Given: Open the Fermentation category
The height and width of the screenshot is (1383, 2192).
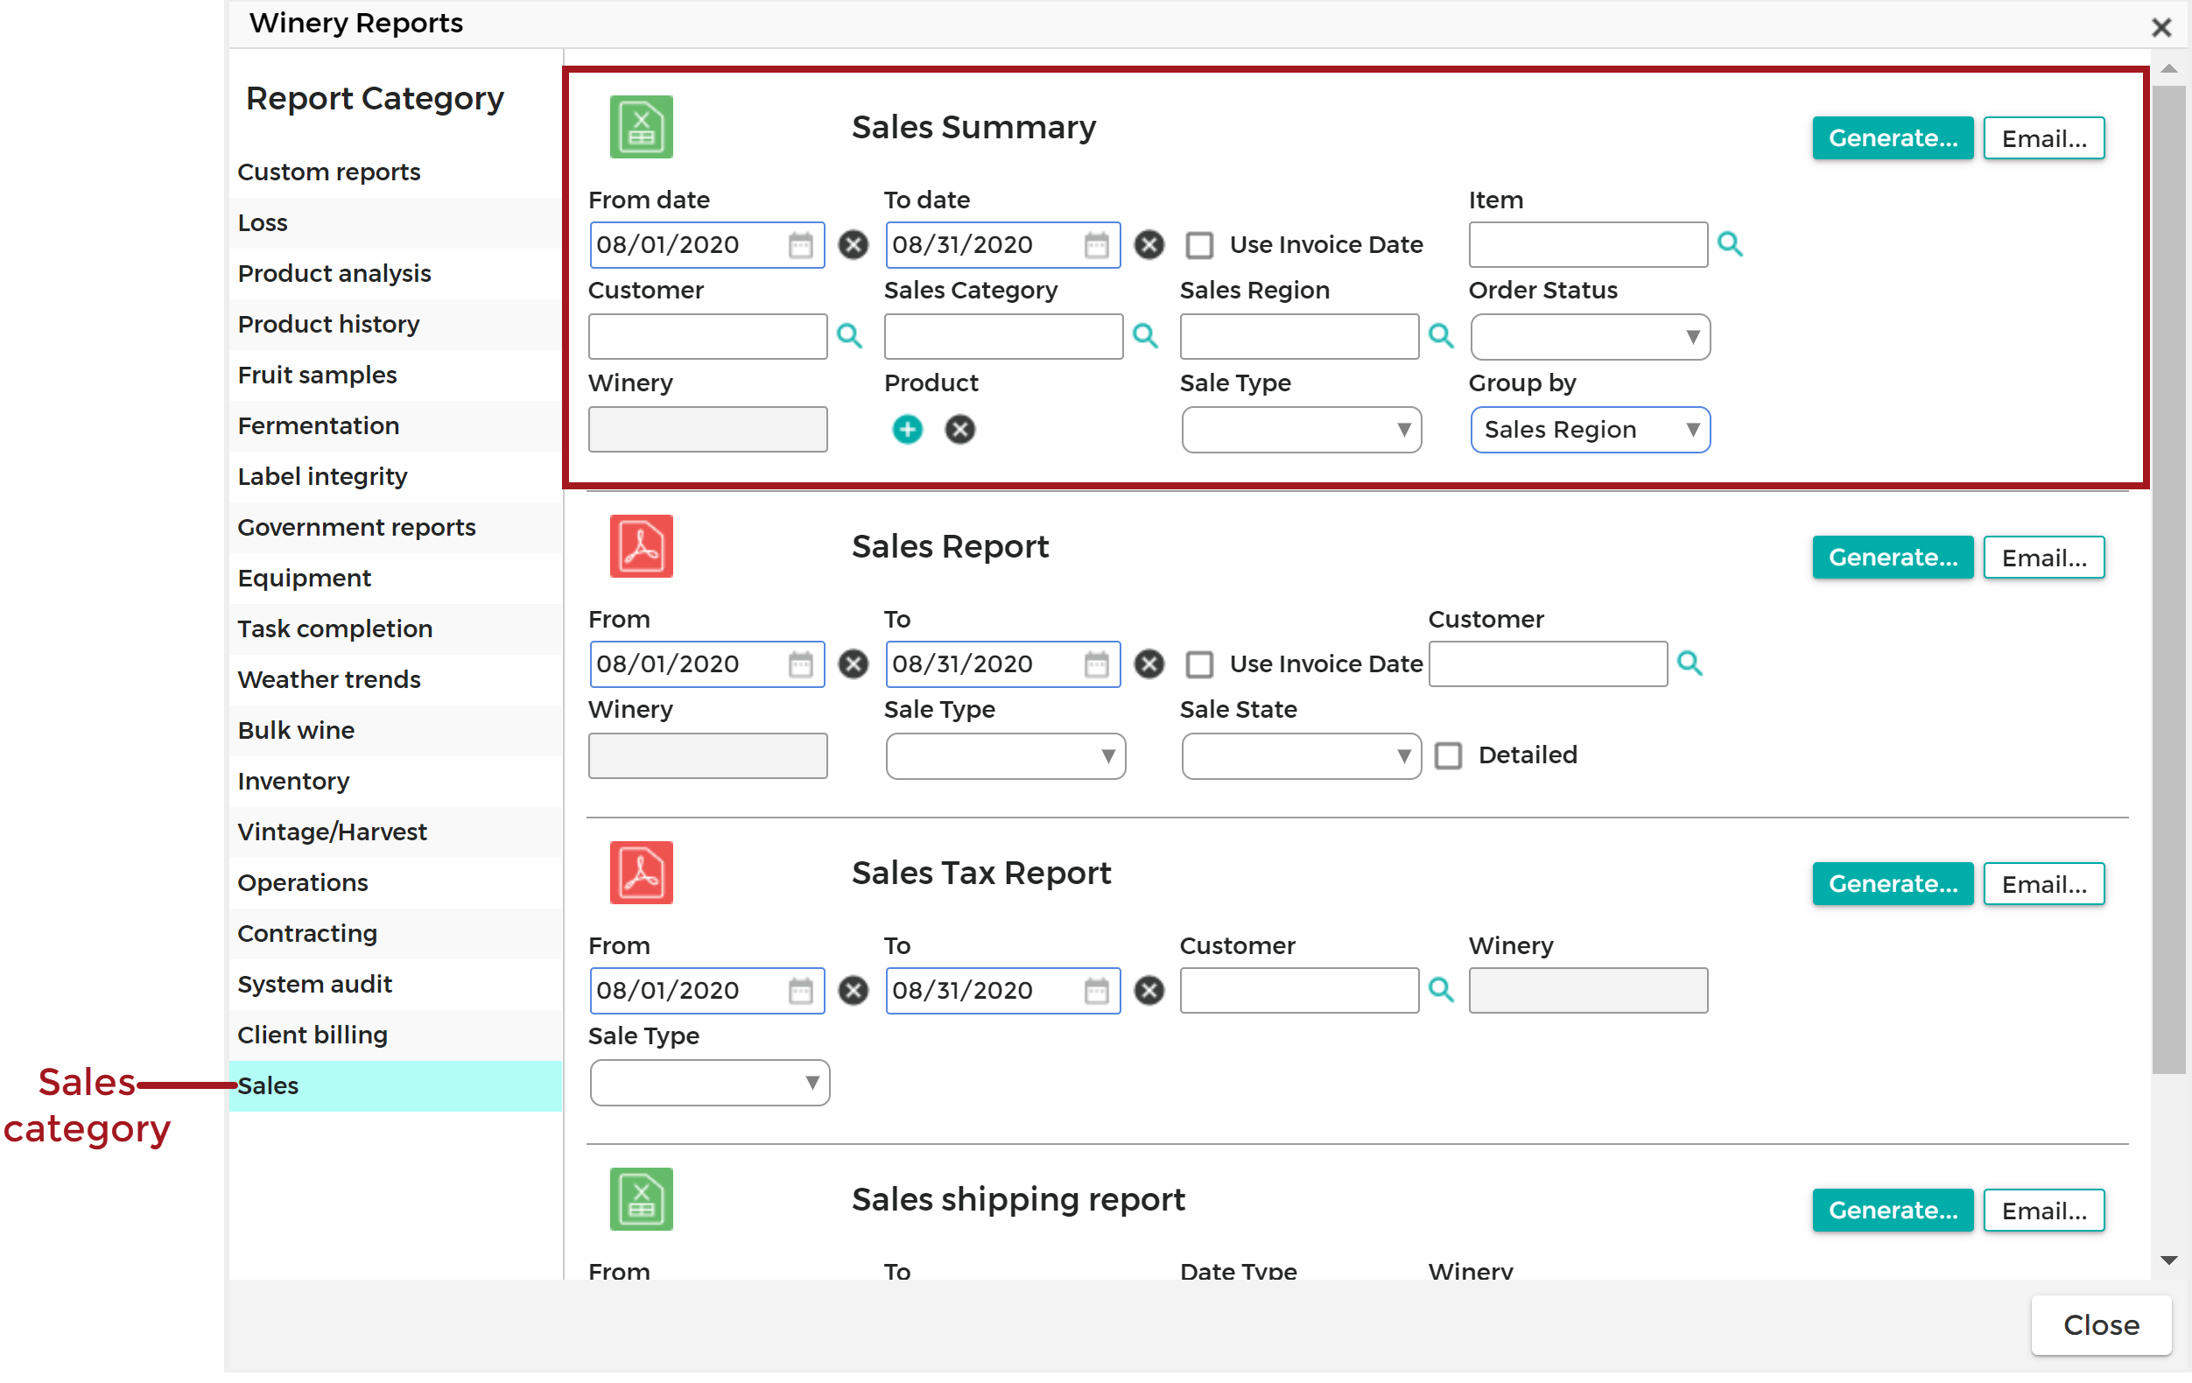Looking at the screenshot, I should 395,426.
